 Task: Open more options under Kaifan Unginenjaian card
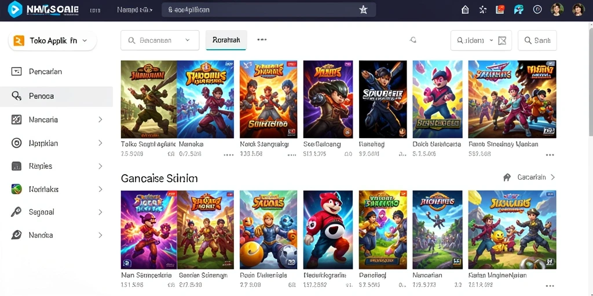click(550, 286)
